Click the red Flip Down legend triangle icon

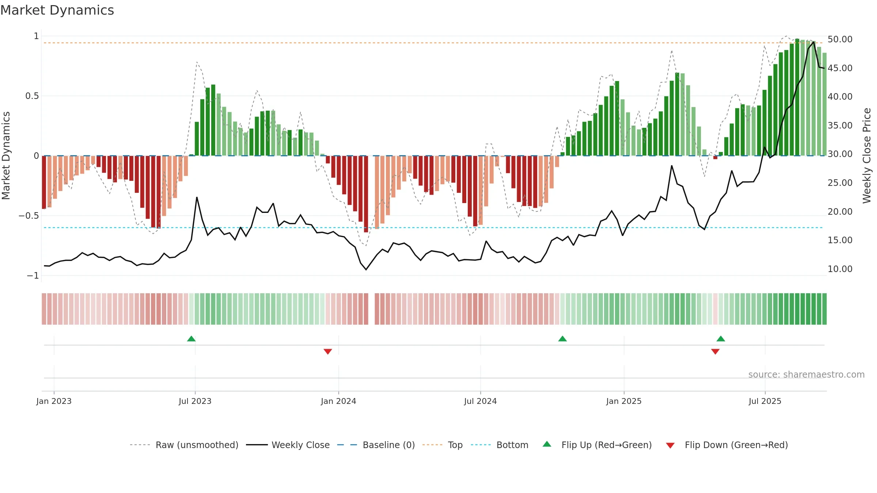tap(670, 446)
